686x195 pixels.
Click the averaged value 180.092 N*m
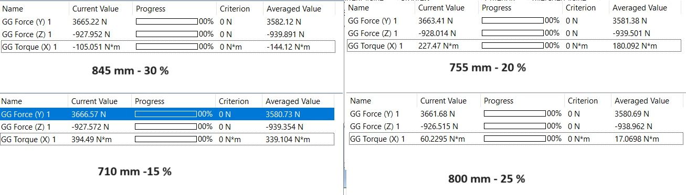click(x=635, y=45)
